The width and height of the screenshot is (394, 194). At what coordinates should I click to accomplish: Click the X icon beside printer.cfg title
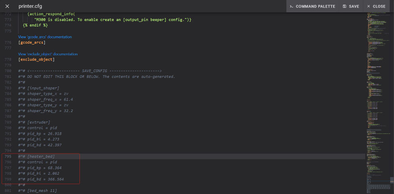pos(7,6)
